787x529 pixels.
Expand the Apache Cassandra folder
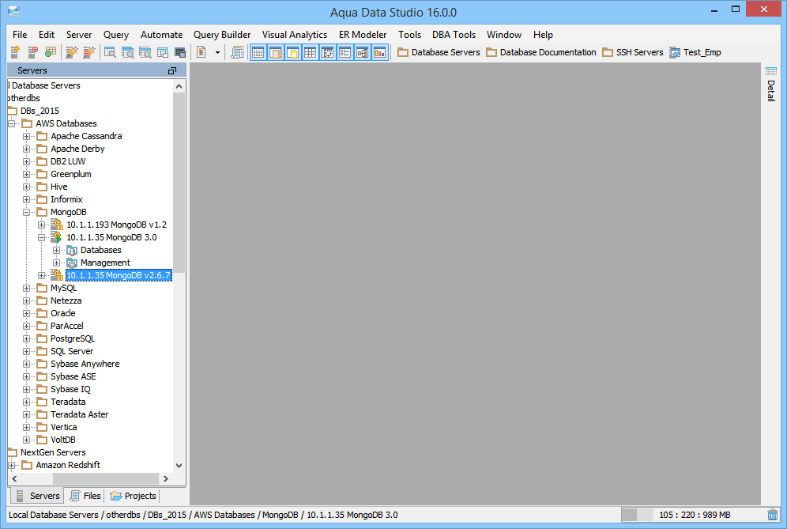[27, 136]
